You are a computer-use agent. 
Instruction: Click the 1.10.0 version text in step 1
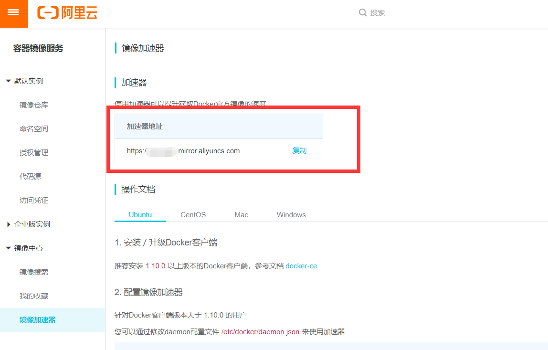(x=156, y=266)
